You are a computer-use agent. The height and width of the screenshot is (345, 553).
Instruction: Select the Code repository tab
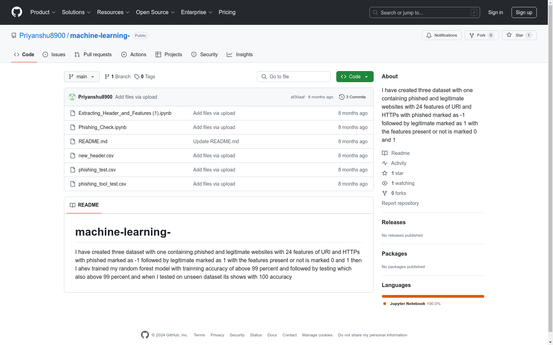(x=24, y=55)
